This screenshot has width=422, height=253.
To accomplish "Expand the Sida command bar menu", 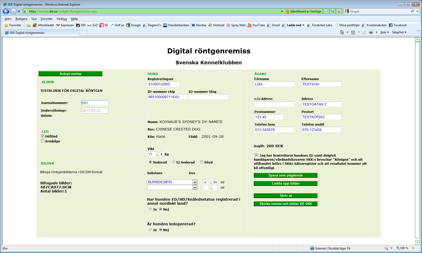I will (x=385, y=32).
